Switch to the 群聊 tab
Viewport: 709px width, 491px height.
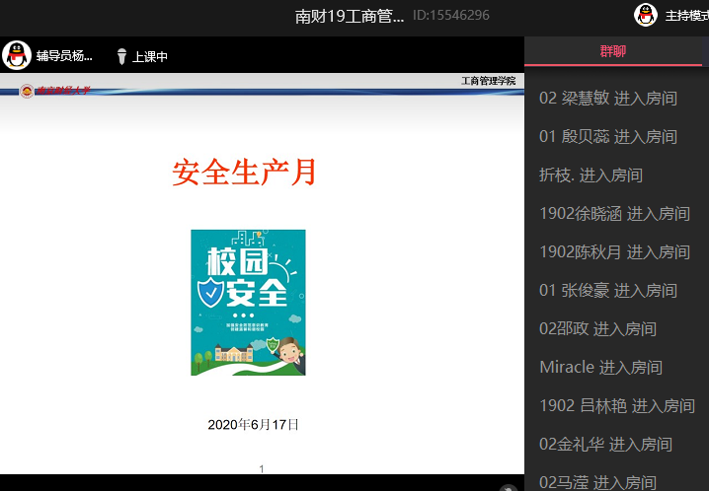pos(612,51)
